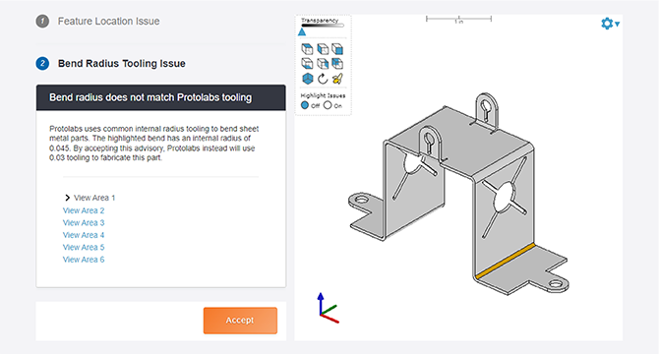
Task: Select the right view cube icon
Action: pyautogui.click(x=323, y=63)
